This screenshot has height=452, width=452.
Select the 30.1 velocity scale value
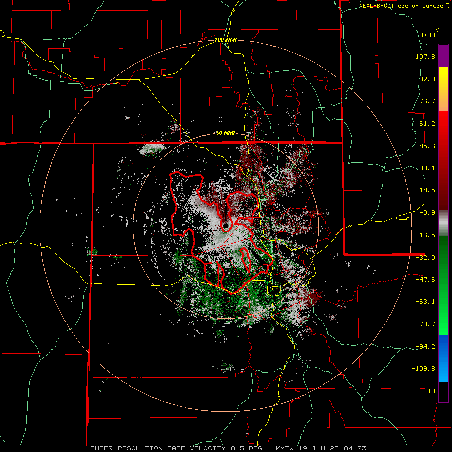pyautogui.click(x=427, y=168)
